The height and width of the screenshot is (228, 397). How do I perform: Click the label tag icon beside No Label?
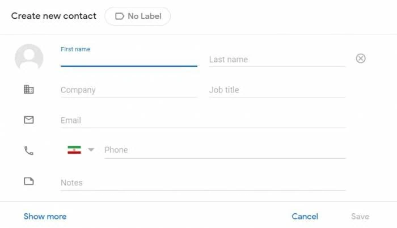click(120, 16)
